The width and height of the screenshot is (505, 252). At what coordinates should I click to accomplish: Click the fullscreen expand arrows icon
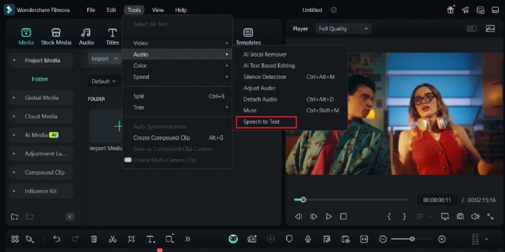pyautogui.click(x=490, y=216)
